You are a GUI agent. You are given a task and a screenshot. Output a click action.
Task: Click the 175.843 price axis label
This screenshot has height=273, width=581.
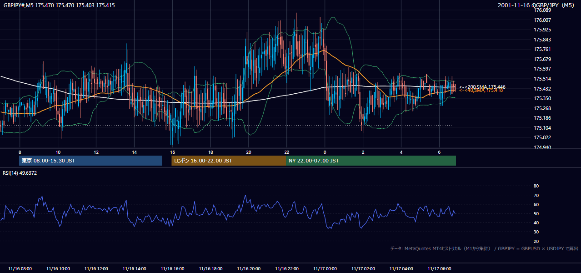(x=542, y=40)
